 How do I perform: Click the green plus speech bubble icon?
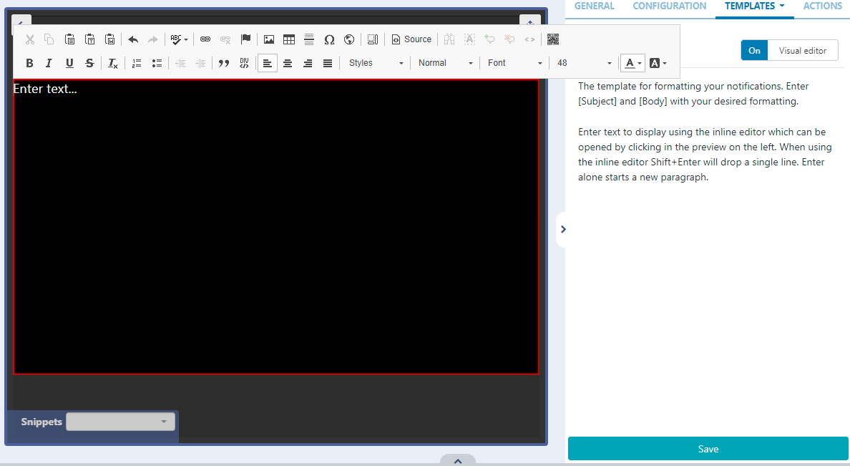[489, 39]
